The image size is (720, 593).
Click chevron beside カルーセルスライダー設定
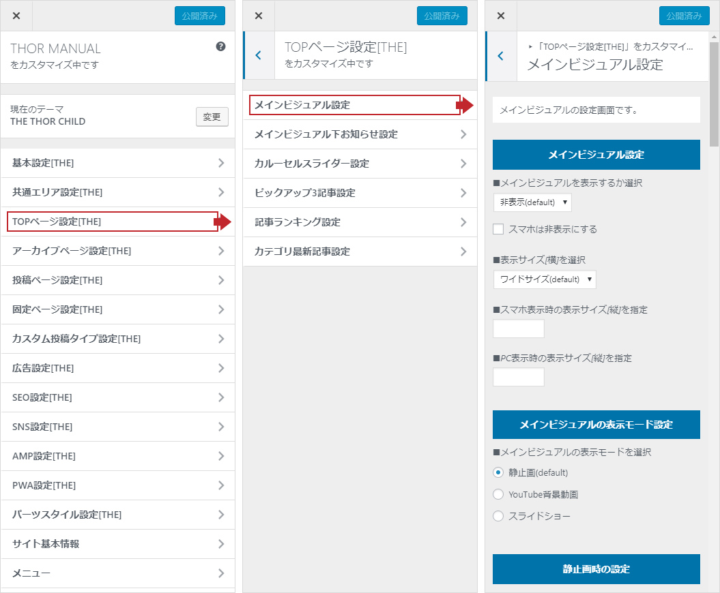pos(463,164)
